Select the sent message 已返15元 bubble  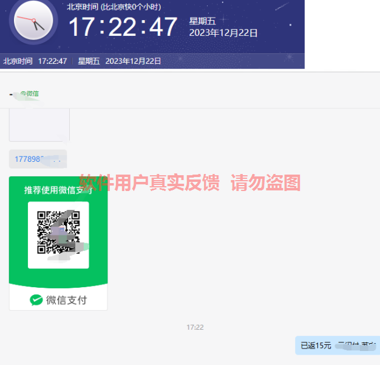point(338,346)
